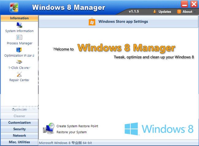Click Restore your System link

pyautogui.click(x=71, y=132)
